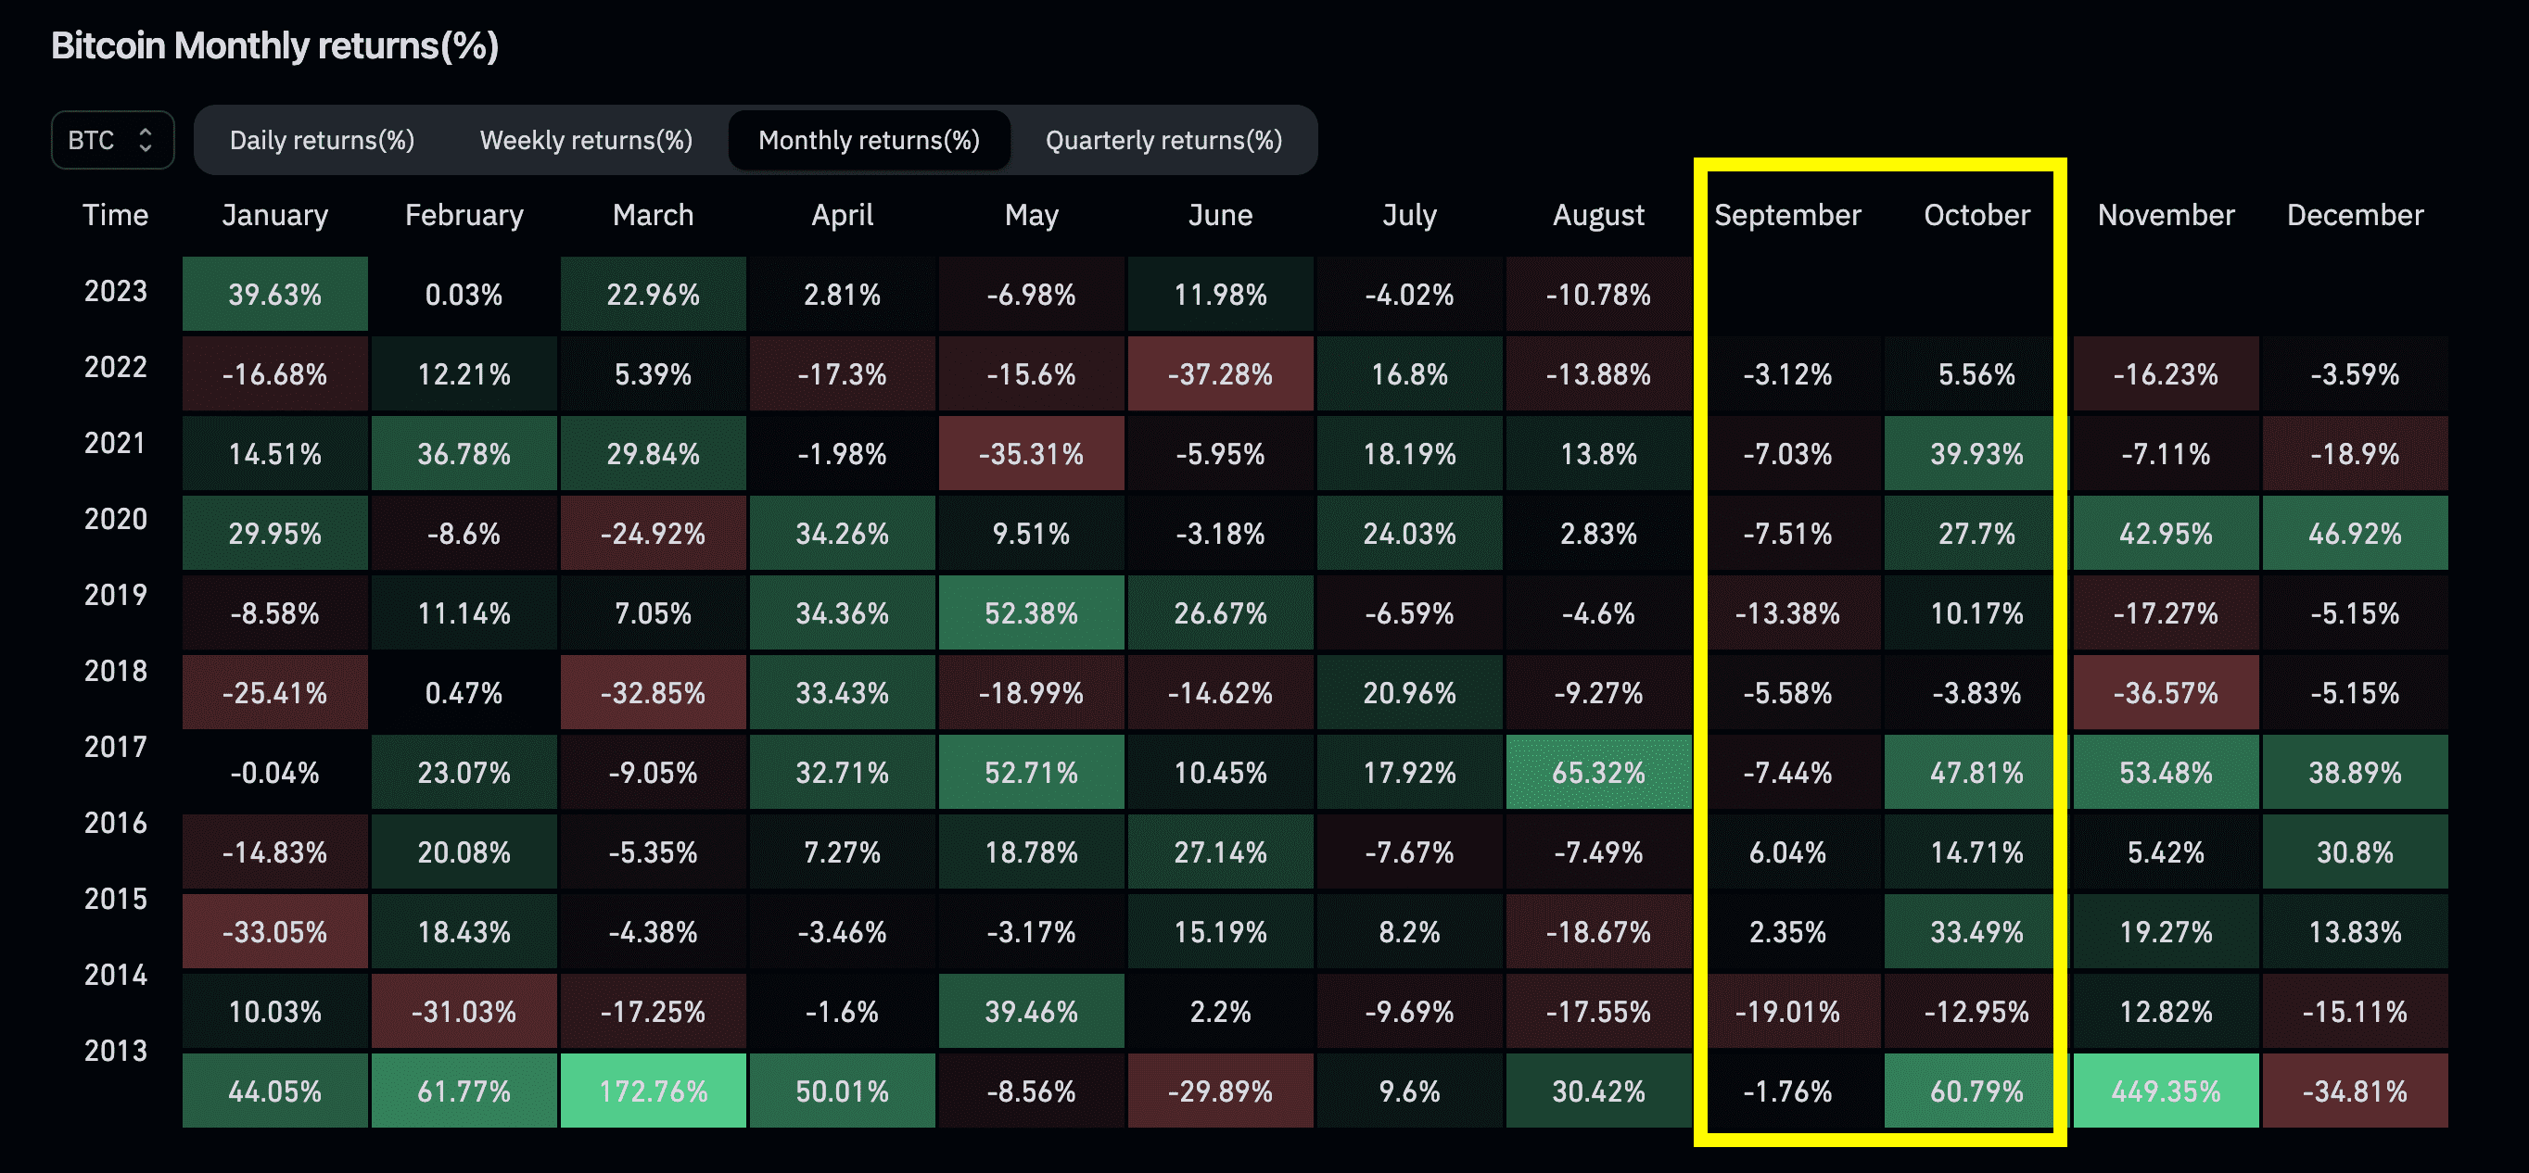
Task: Click the 47.81% October 2017 cell
Action: click(x=1976, y=773)
